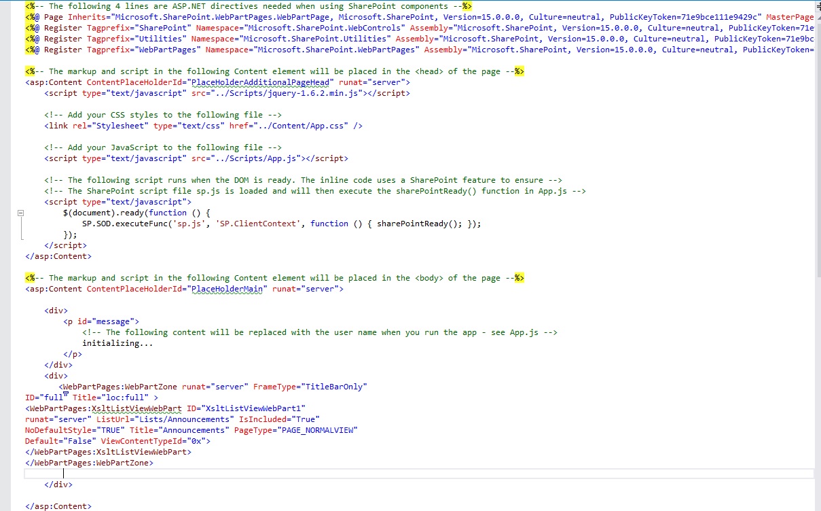
Task: Click the "PlaceHolderMain" attribute value
Action: [x=229, y=289]
